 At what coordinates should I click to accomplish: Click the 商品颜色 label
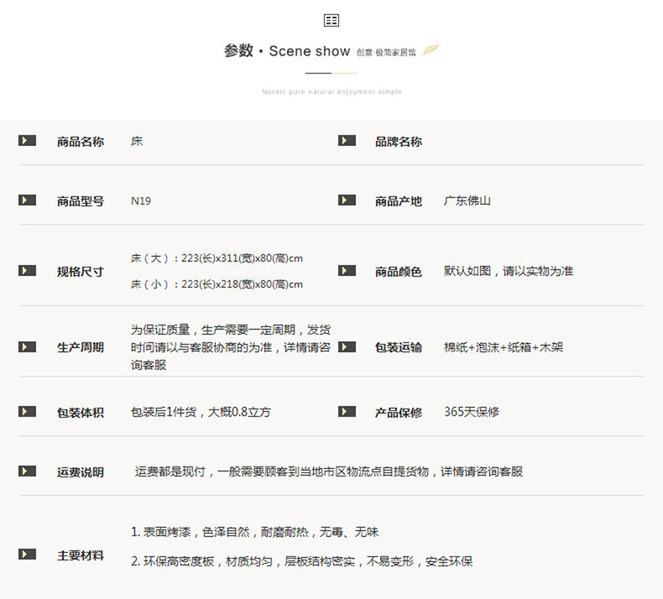[x=399, y=272]
